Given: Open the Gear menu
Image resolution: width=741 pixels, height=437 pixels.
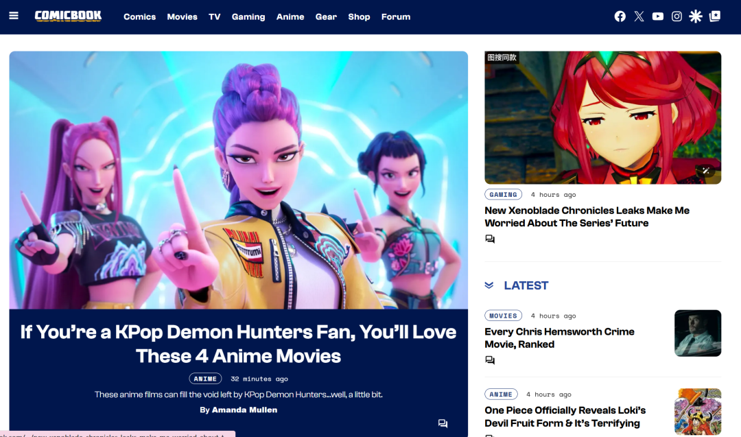Looking at the screenshot, I should pyautogui.click(x=326, y=17).
